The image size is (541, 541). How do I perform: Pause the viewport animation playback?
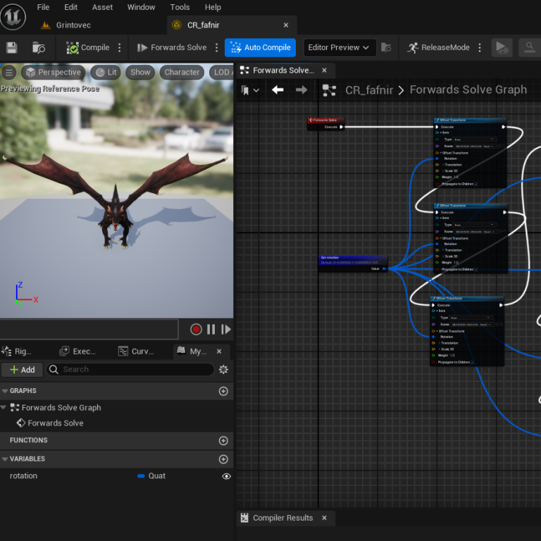click(211, 329)
